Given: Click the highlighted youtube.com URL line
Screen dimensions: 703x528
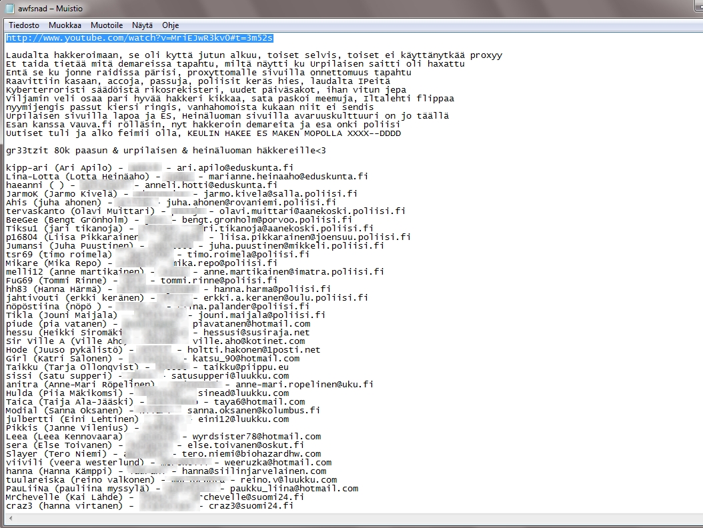Looking at the screenshot, I should click(139, 38).
